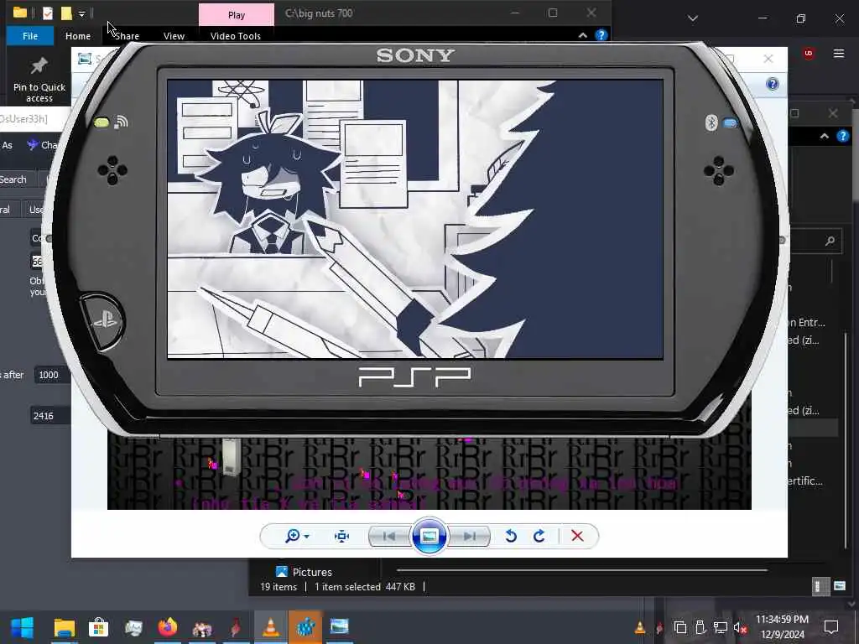Open Firefox from the taskbar
The height and width of the screenshot is (644, 859).
(168, 627)
